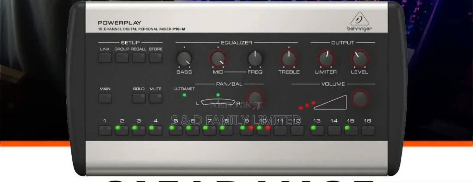This screenshot has height=182, width=473.
Task: Click the OUTPUT section heading
Action: [x=343, y=43]
